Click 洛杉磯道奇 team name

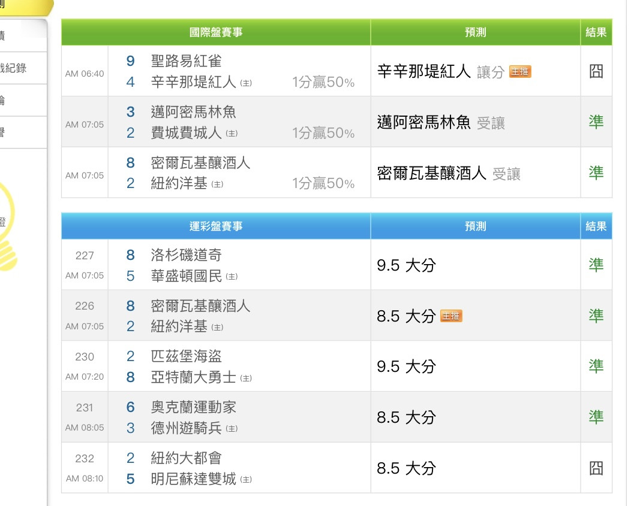click(x=186, y=255)
